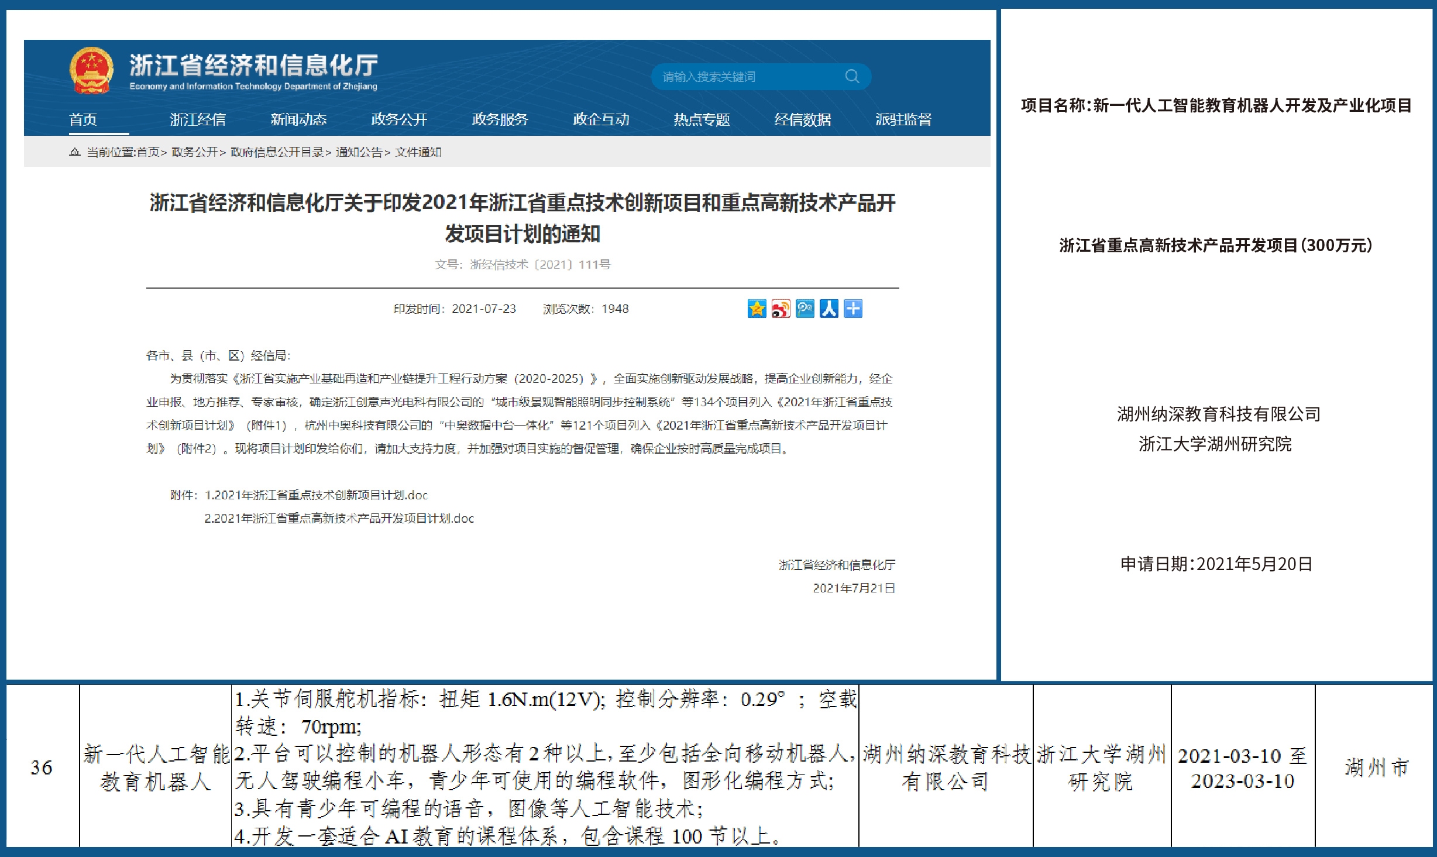Screen dimensions: 1437x857
Task: Open the 新闻动态 menu
Action: point(300,119)
